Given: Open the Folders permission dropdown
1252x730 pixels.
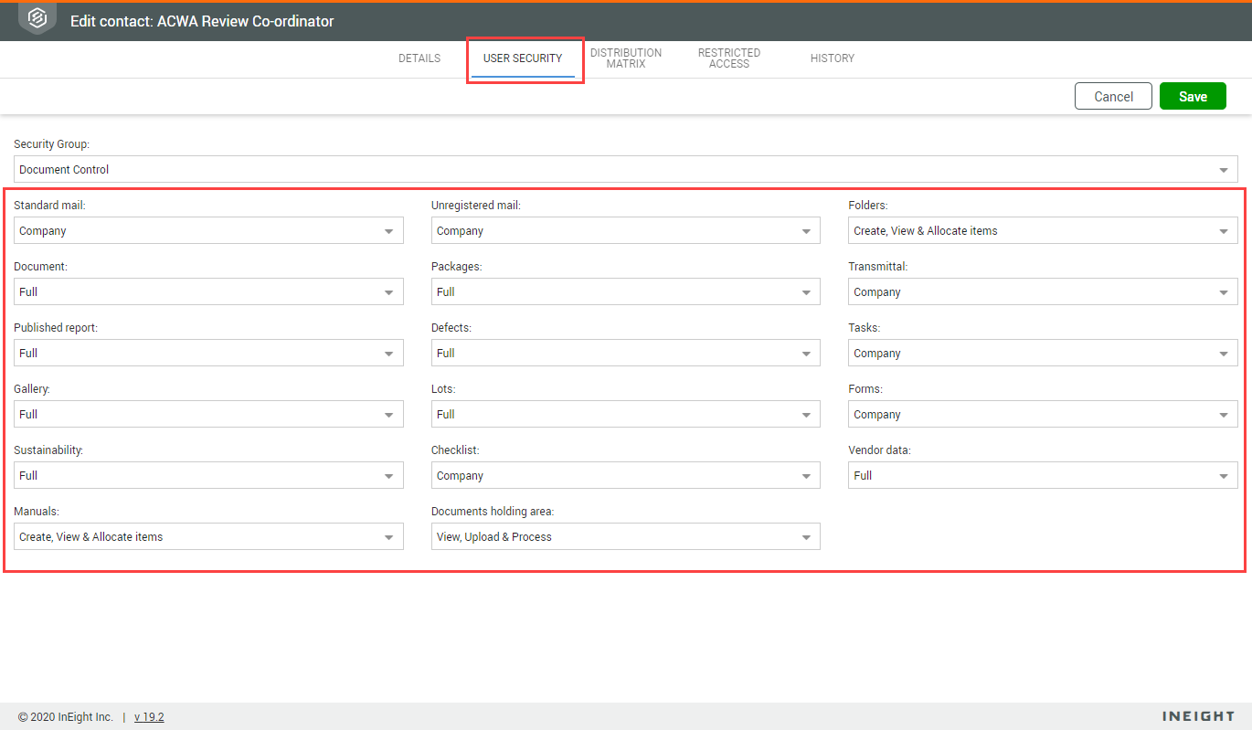Looking at the screenshot, I should tap(1043, 231).
